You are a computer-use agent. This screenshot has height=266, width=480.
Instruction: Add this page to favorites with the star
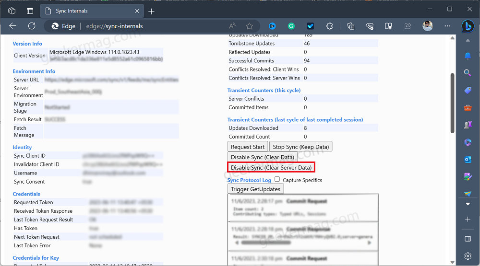point(250,26)
